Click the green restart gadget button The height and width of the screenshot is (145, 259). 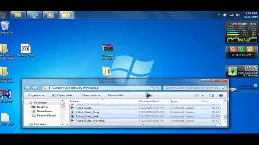(241, 49)
